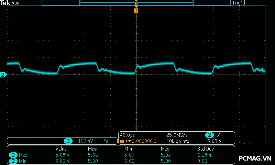Click the rising edge trigger slope icon
This screenshot has width=275, height=165.
(219, 135)
